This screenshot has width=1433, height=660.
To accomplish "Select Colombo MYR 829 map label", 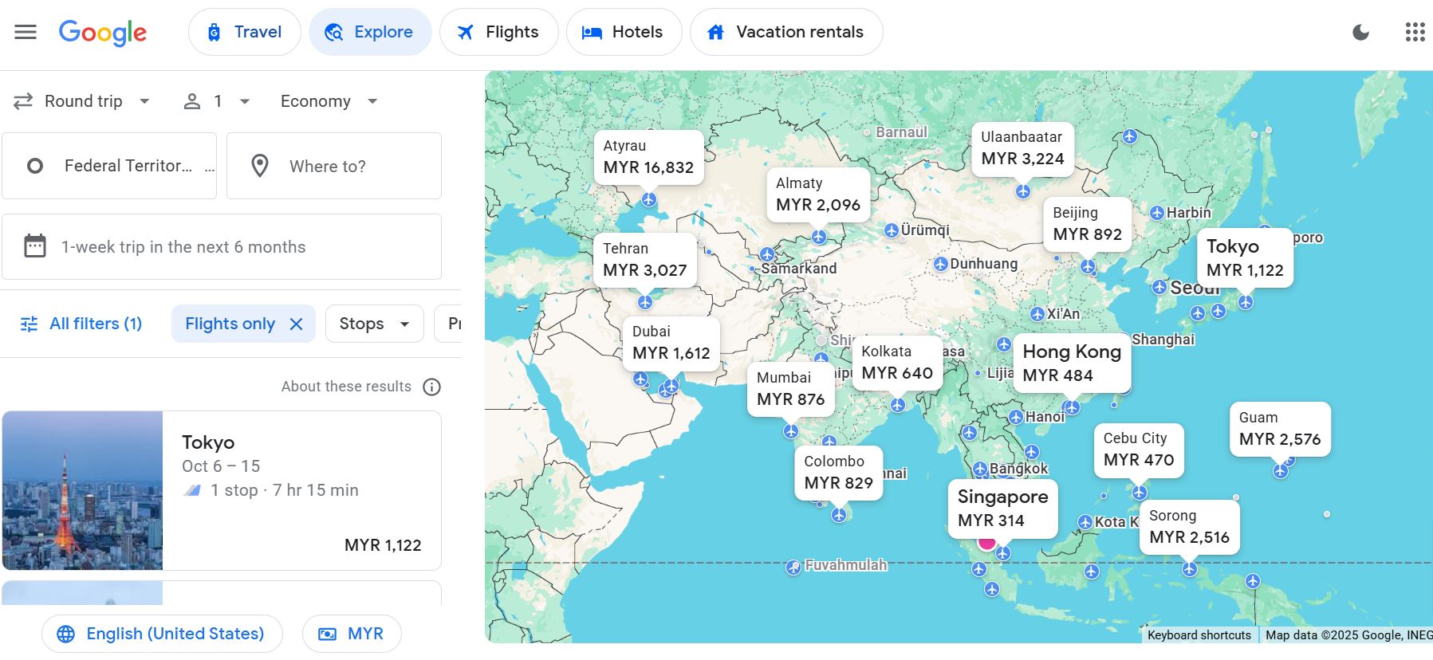I will point(838,473).
